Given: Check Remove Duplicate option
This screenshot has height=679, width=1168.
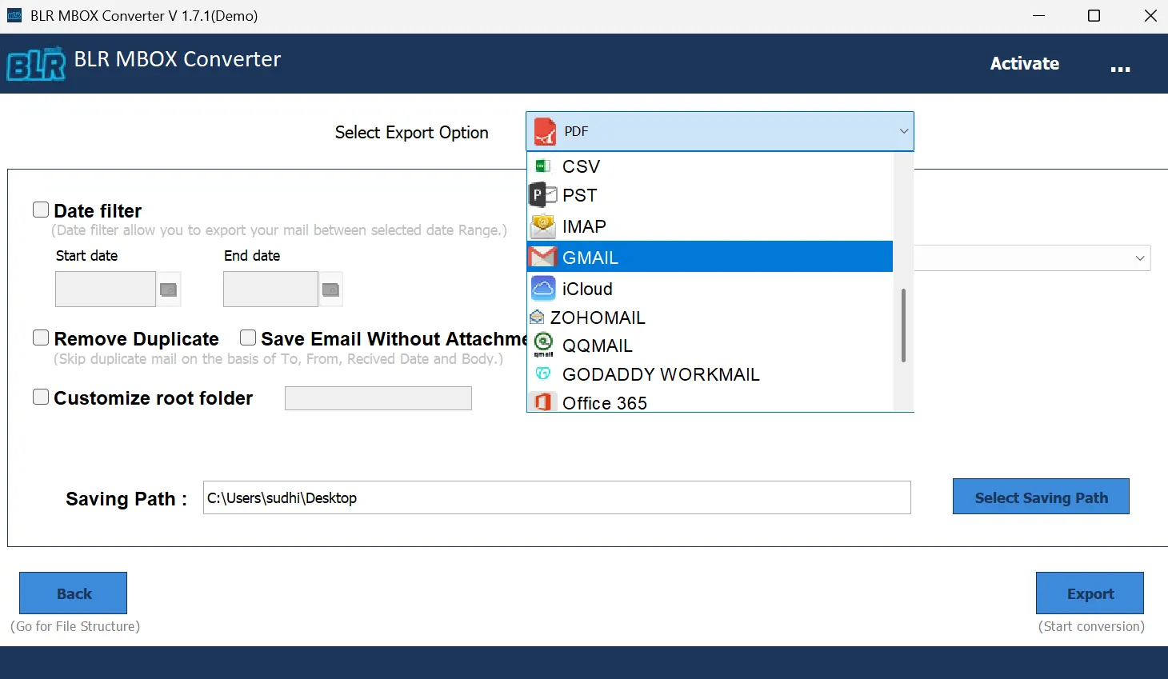Looking at the screenshot, I should [40, 337].
